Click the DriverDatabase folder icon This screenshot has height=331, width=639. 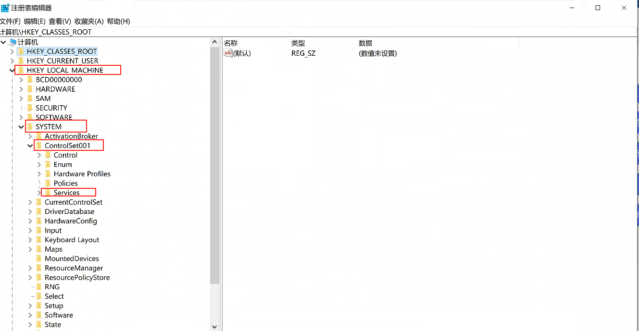pos(39,211)
